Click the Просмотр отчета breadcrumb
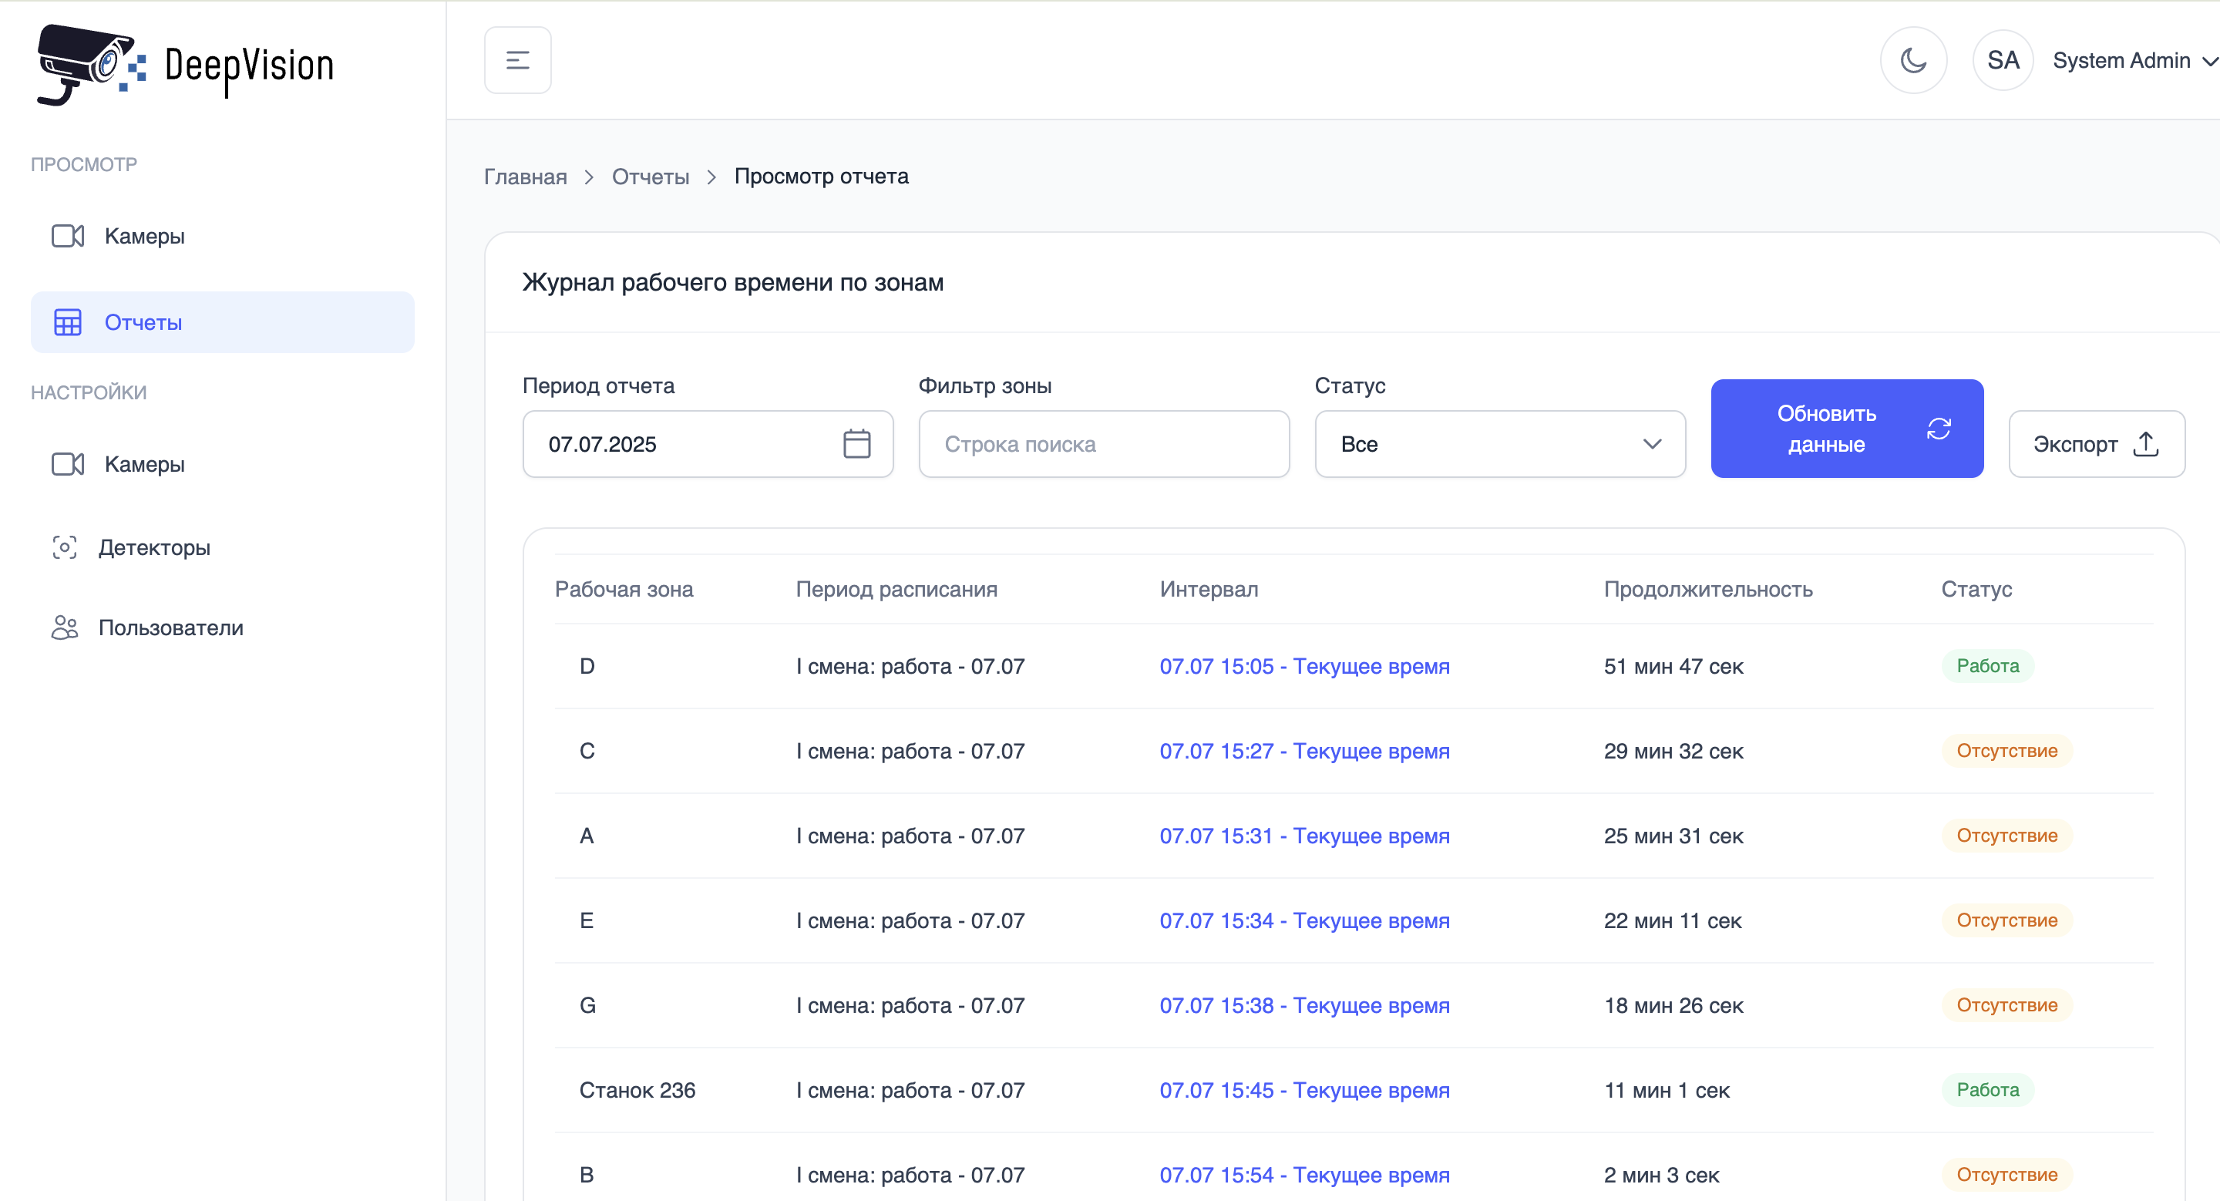Image resolution: width=2220 pixels, height=1201 pixels. (x=820, y=177)
